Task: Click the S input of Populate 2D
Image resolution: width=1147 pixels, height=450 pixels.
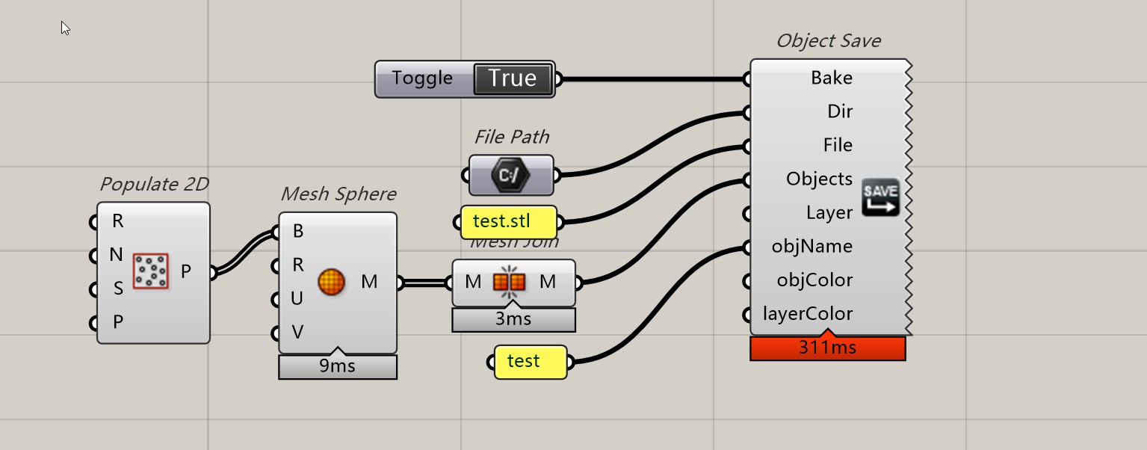Action: point(117,289)
